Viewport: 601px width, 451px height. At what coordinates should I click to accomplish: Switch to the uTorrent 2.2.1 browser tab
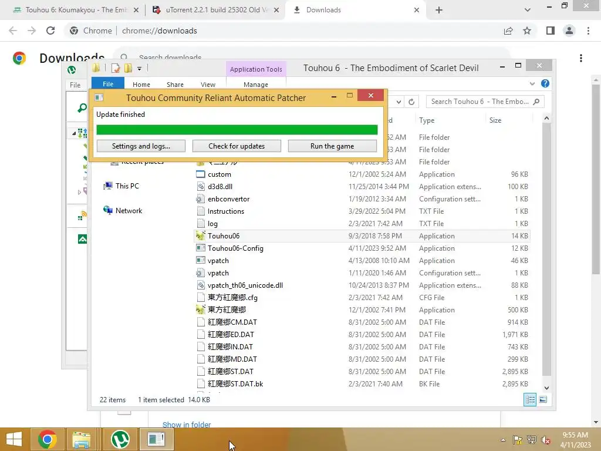pos(215,10)
